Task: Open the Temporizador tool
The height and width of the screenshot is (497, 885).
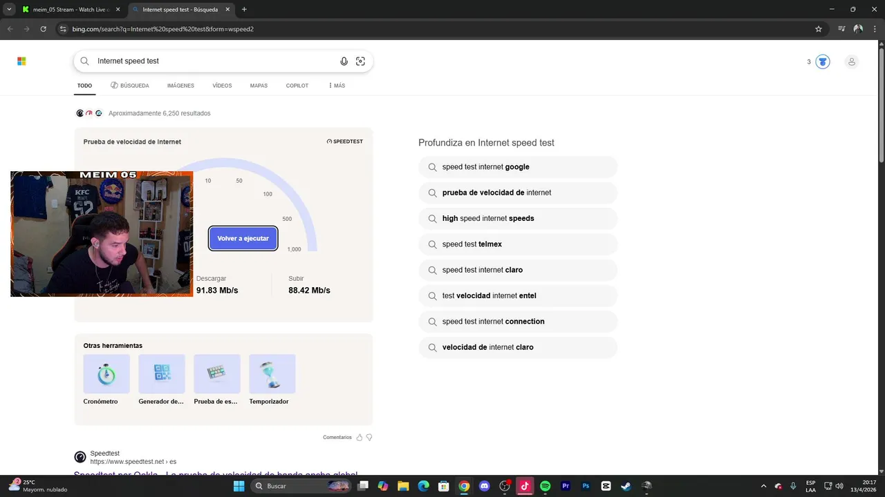Action: coord(272,380)
